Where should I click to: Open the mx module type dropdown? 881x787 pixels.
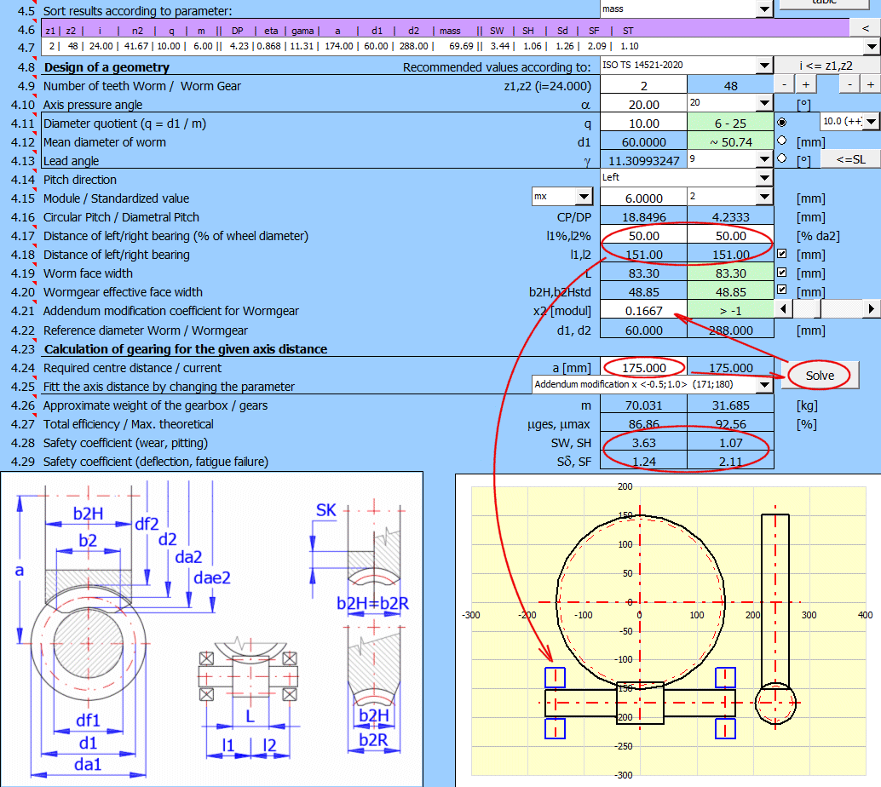point(584,197)
